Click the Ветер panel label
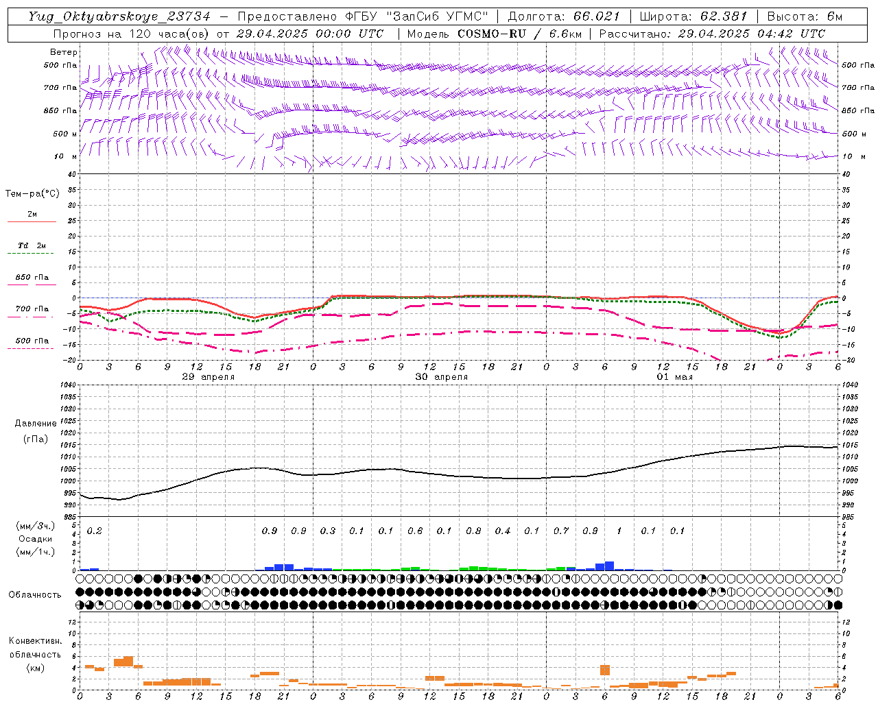Viewport: 878px width, 702px height. click(x=64, y=52)
